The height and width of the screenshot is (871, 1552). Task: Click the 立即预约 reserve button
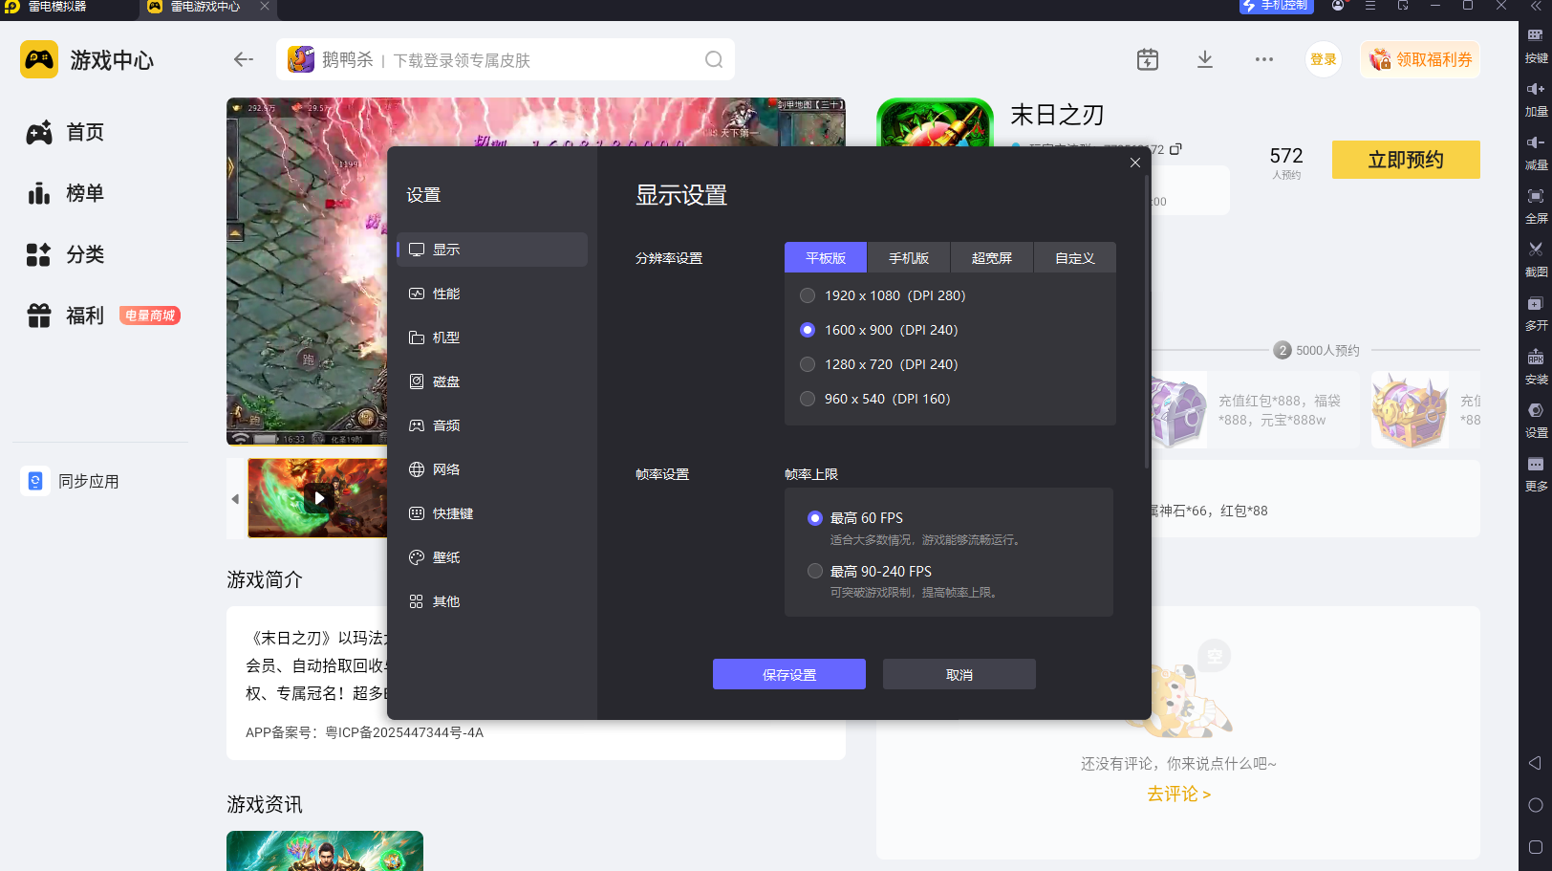1406,160
